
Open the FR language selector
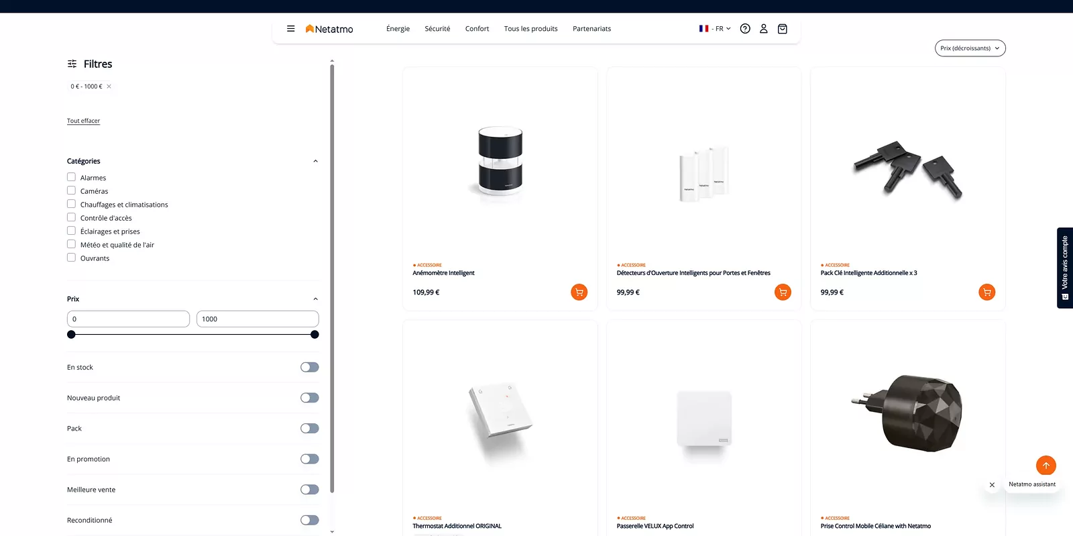(715, 29)
